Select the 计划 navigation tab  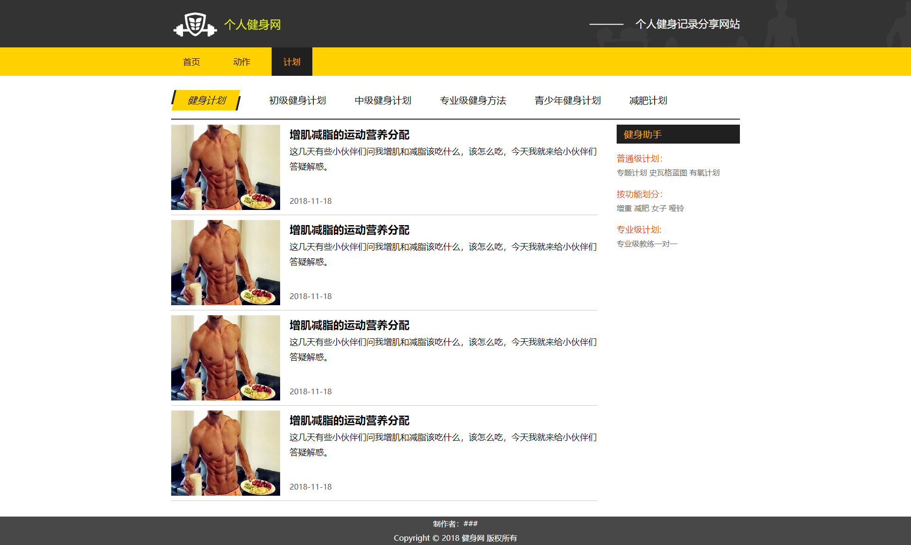[x=292, y=62]
